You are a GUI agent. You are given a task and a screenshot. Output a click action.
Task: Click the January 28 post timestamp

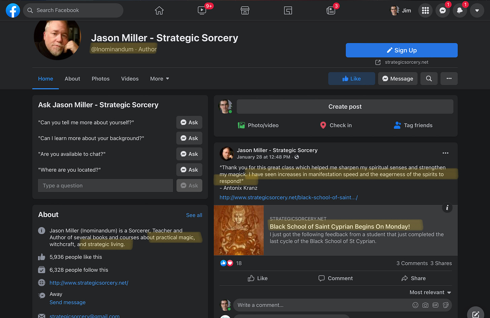click(x=264, y=157)
